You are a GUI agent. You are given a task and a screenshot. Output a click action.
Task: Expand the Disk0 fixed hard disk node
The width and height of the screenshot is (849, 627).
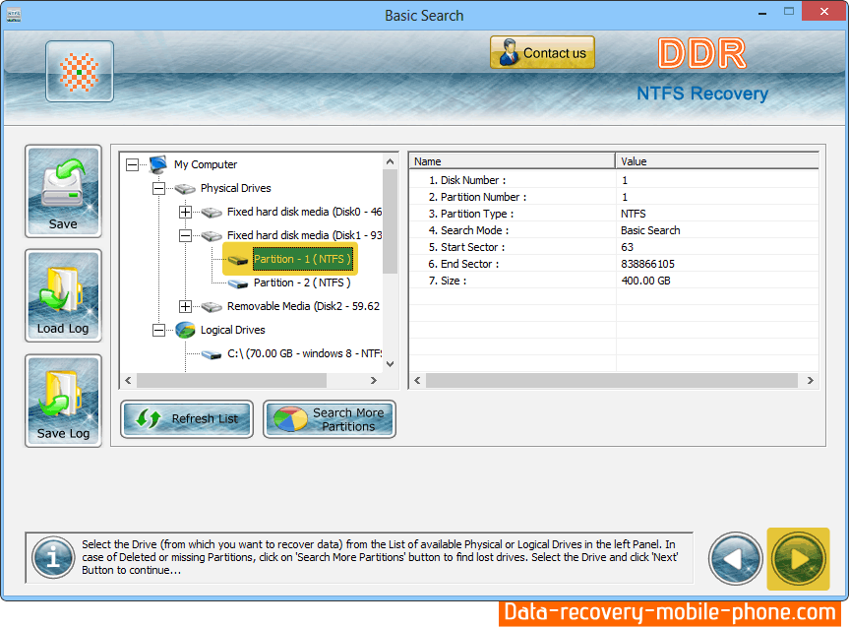pyautogui.click(x=185, y=212)
